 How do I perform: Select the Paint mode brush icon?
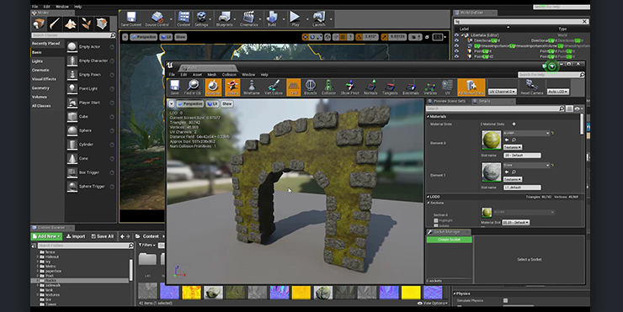click(x=55, y=24)
